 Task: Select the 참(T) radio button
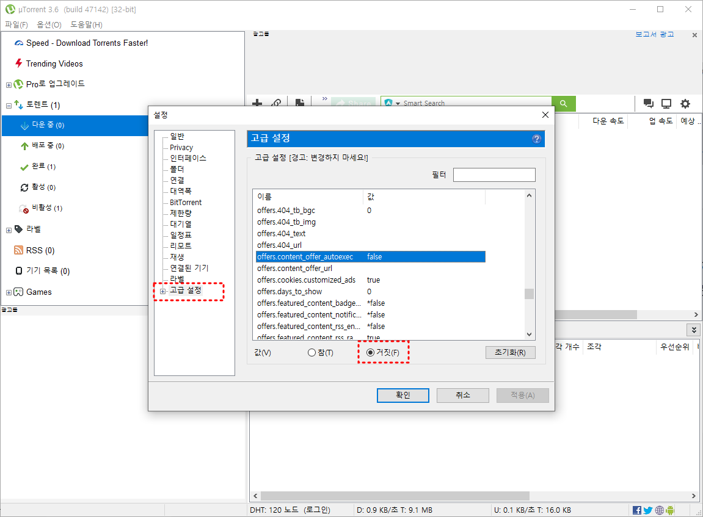[x=311, y=353]
